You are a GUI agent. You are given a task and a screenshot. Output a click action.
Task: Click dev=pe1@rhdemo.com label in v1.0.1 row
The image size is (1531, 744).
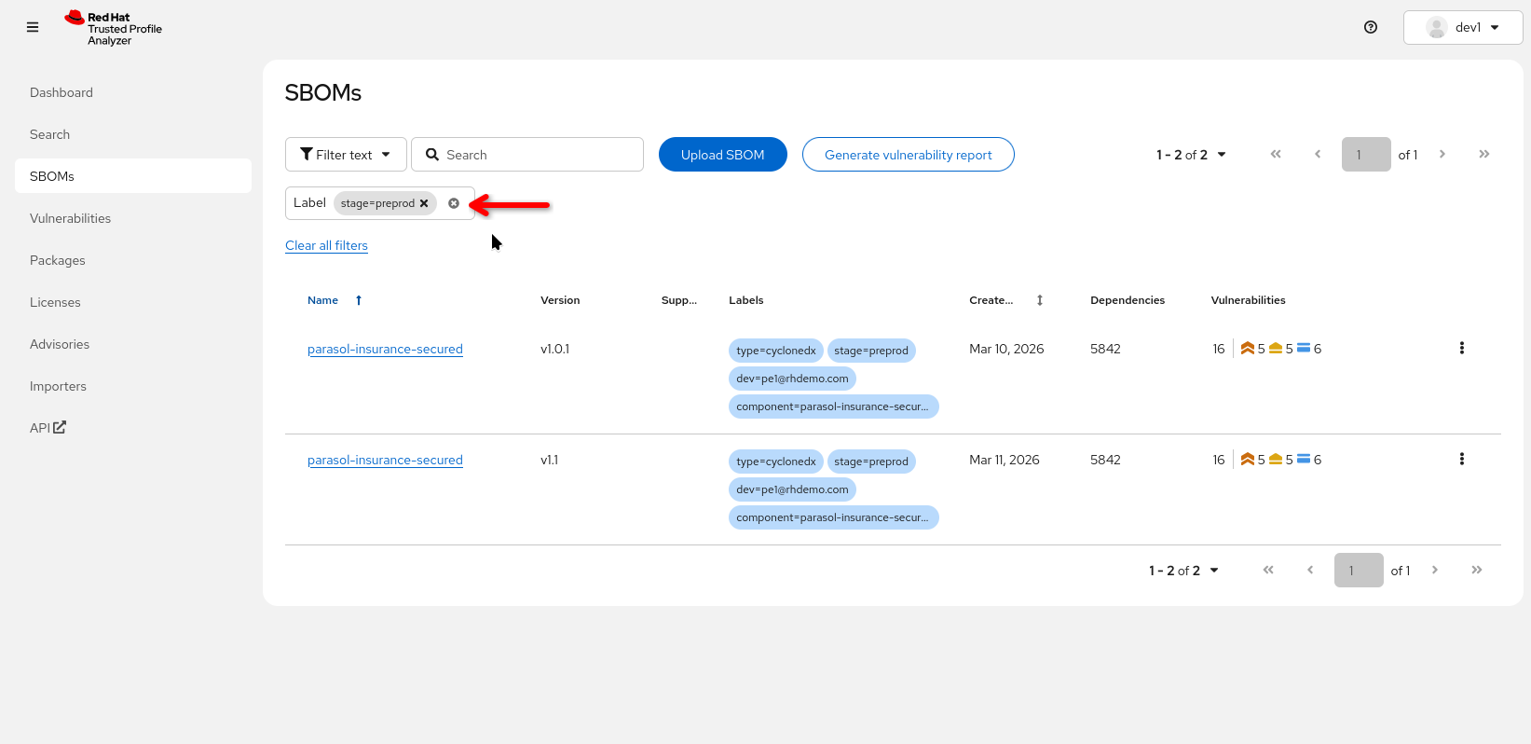coord(792,379)
